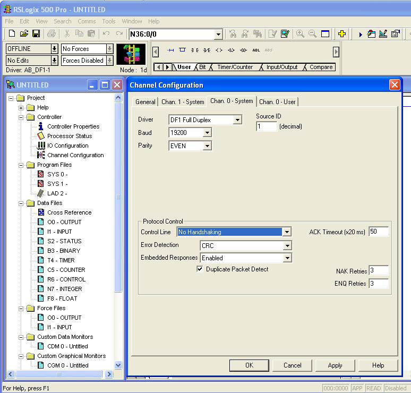Switch to Chan. 0 - User tab
Viewport: 411px width, 393px height.
point(277,102)
